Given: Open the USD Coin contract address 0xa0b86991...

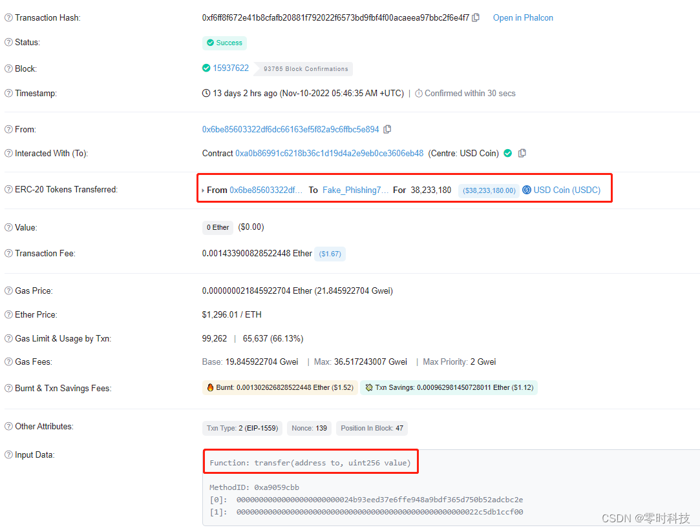Looking at the screenshot, I should tap(329, 154).
